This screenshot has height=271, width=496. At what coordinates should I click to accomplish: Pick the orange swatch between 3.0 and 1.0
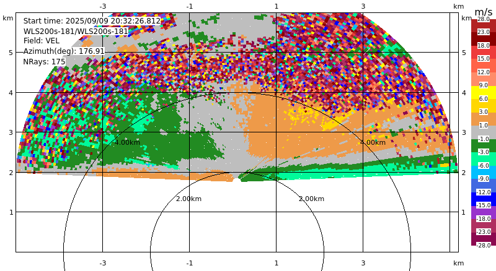[484, 119]
